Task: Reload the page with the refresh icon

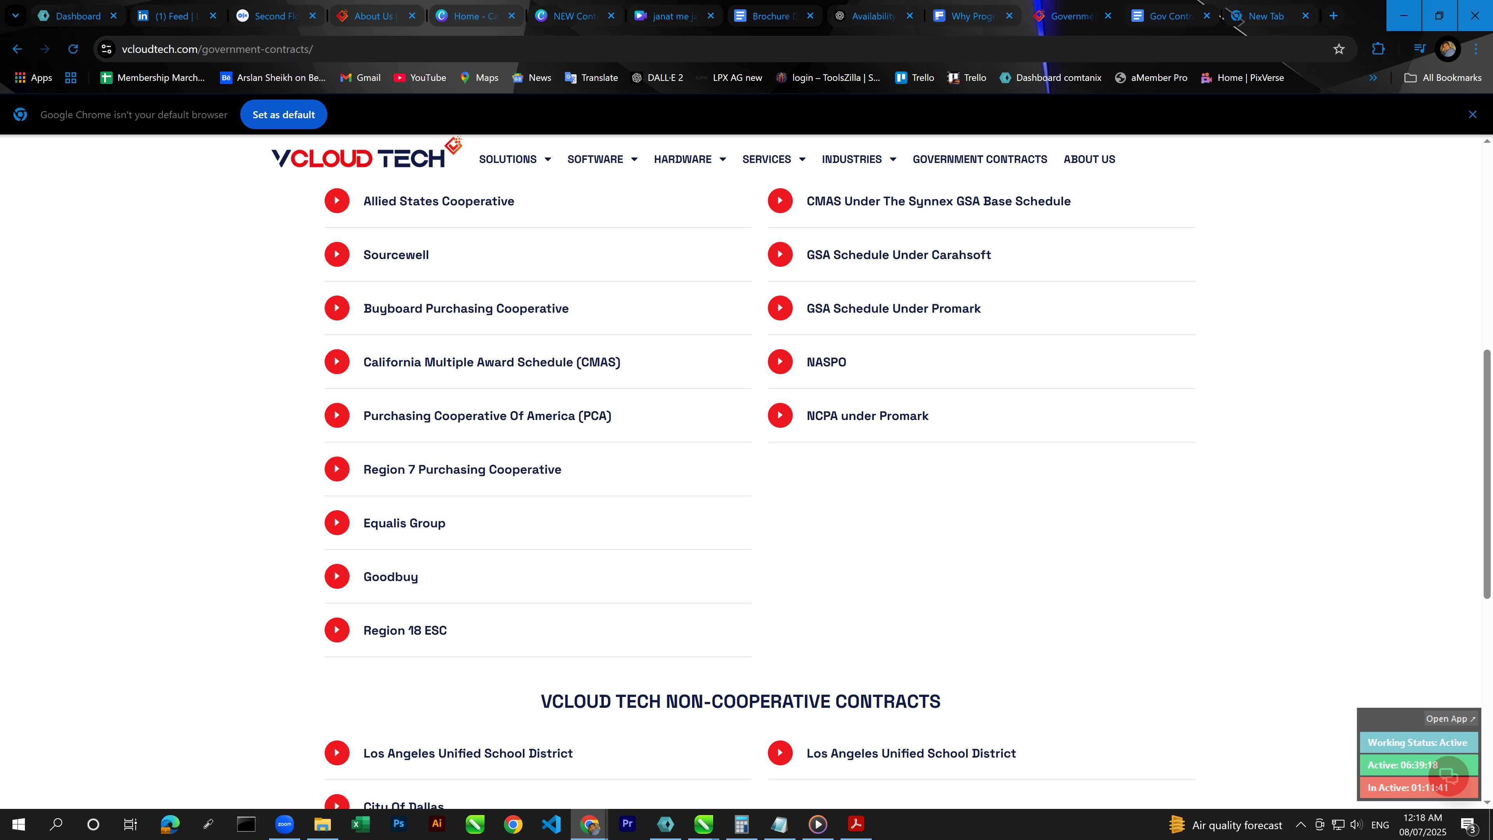Action: 73,49
